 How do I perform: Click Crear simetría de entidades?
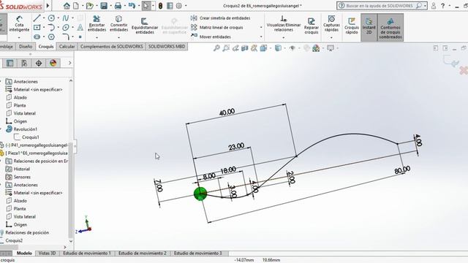pyautogui.click(x=221, y=18)
